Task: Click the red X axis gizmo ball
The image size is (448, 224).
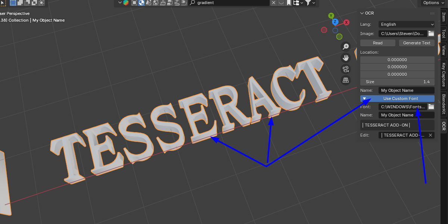Action: 346,22
